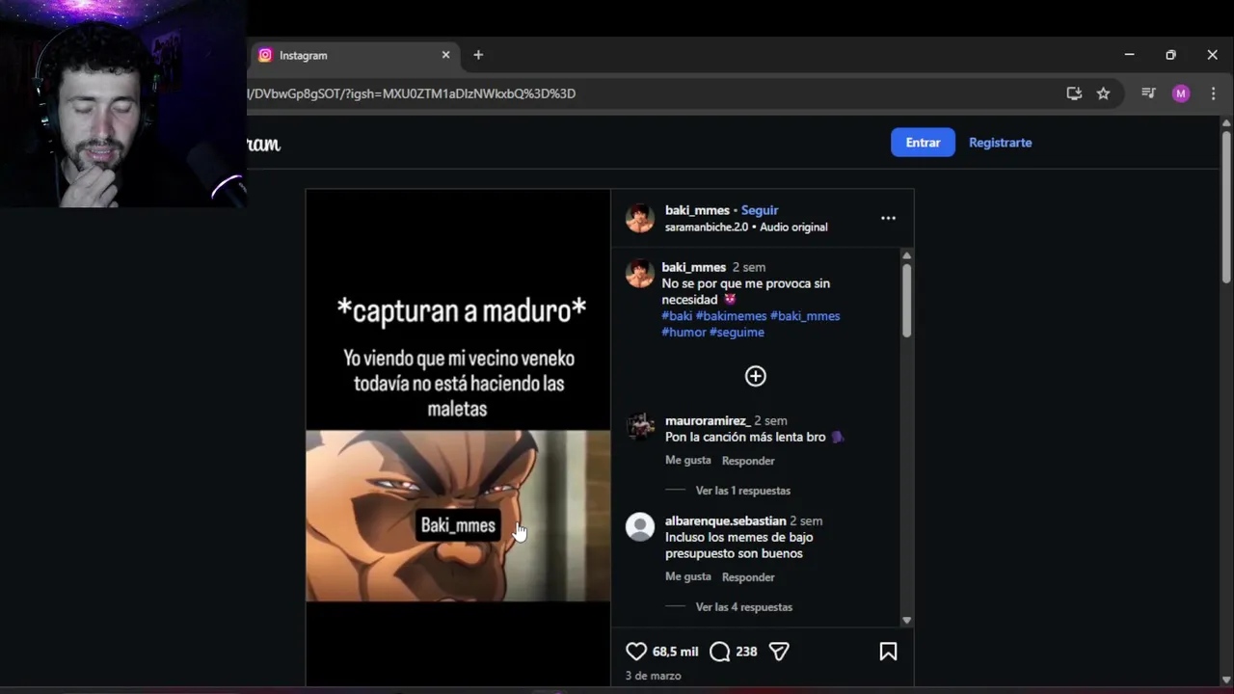Click the 3 de marzo post date
This screenshot has height=694, width=1234.
point(653,676)
